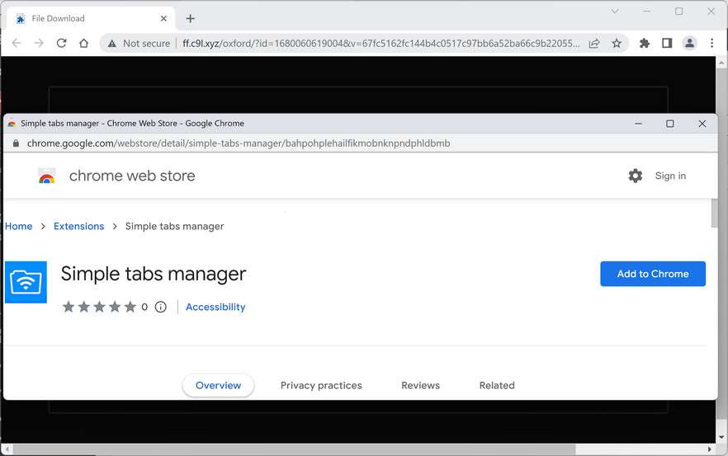728x456 pixels.
Task: Reload the File Download page
Action: pyautogui.click(x=61, y=43)
